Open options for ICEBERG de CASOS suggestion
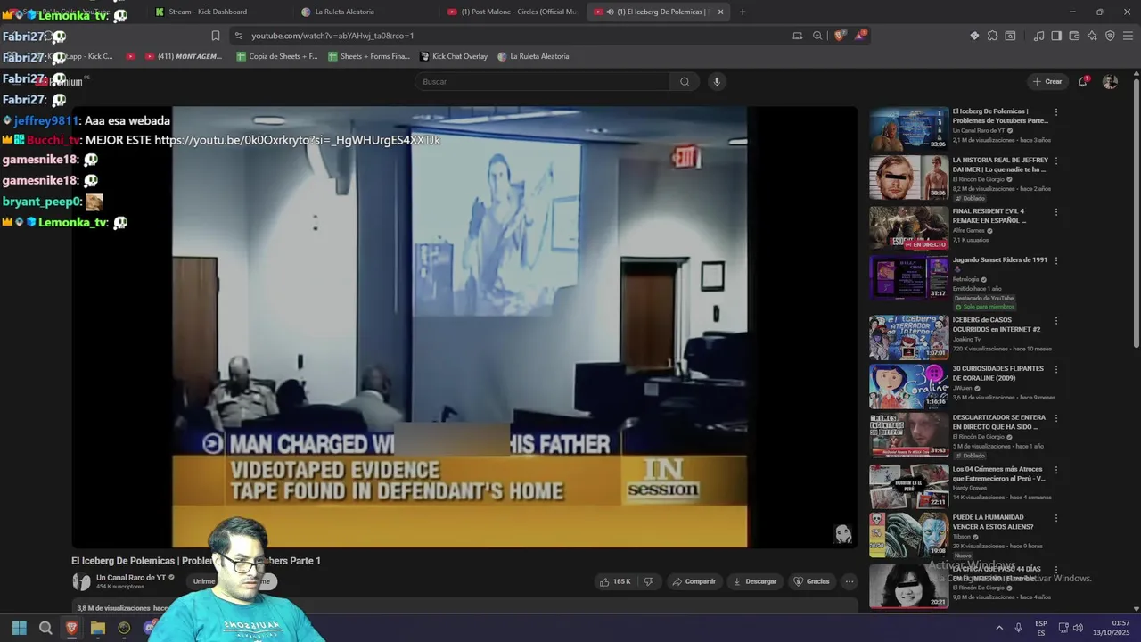 pyautogui.click(x=1056, y=321)
